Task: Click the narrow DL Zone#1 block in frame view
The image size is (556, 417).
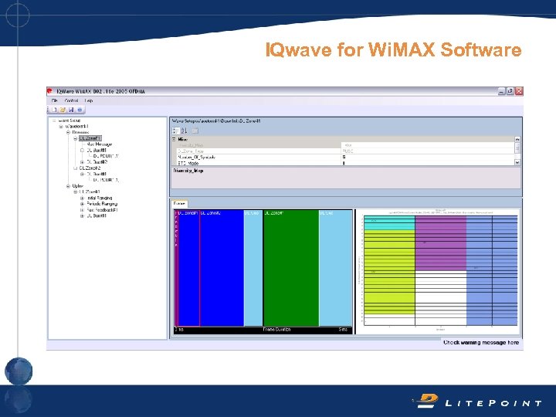Action: 188,268
